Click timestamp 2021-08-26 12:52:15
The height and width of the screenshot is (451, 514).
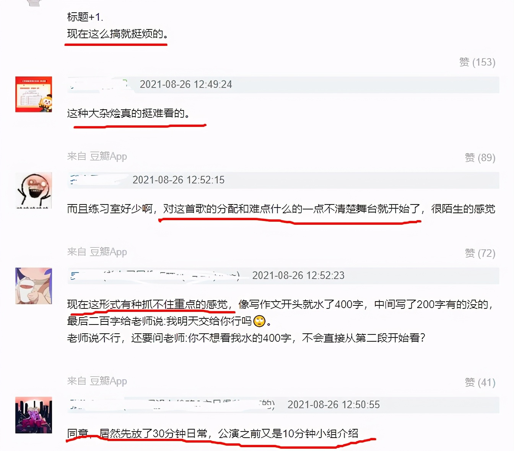tap(179, 180)
